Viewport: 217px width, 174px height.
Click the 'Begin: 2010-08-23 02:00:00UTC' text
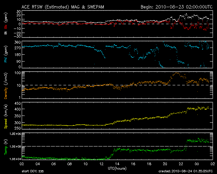pos(177,7)
